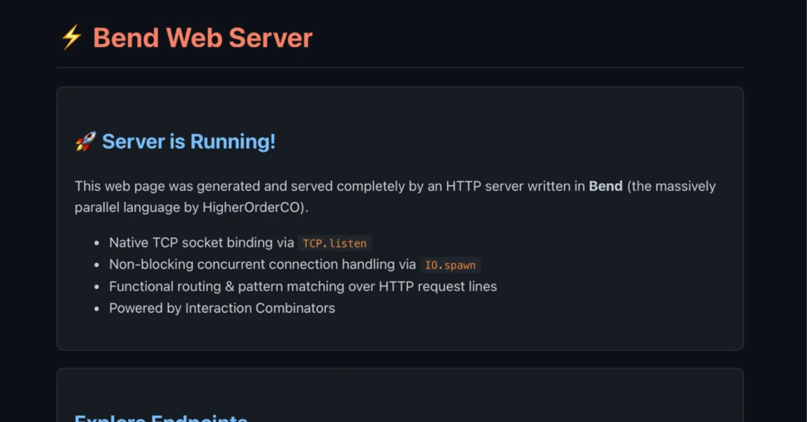Click the 'Native TCP socket binding via' bullet text
The image size is (807, 422).
coord(201,243)
